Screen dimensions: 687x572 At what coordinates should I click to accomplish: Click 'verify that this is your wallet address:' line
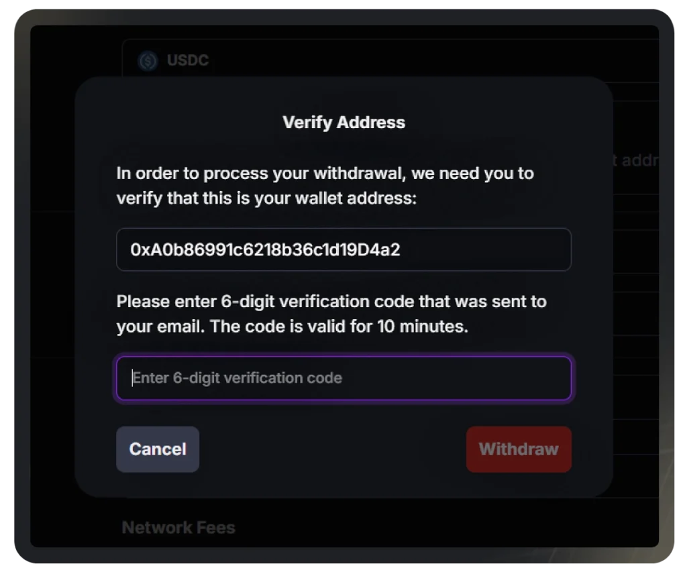pyautogui.click(x=266, y=198)
